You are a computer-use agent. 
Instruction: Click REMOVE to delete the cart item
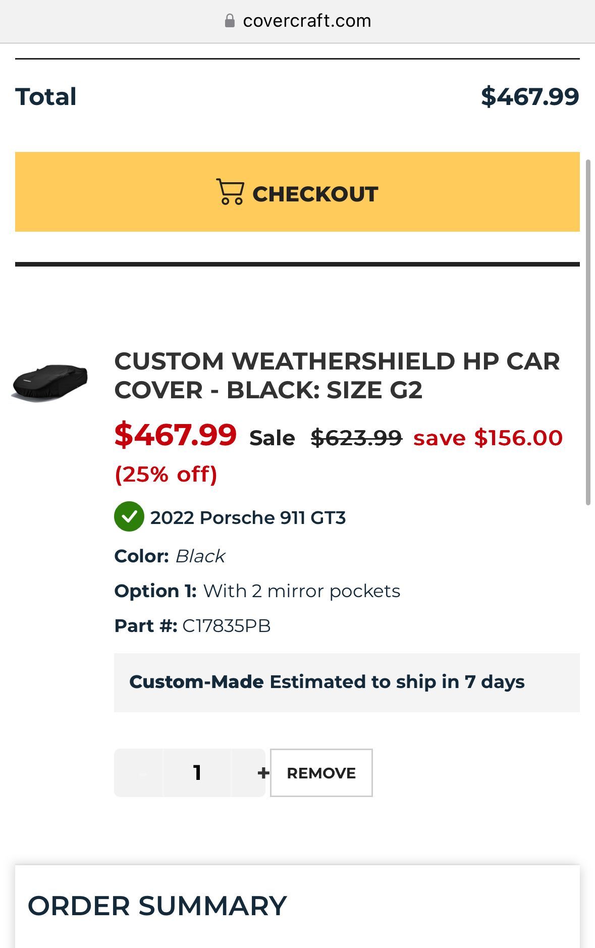tap(321, 773)
